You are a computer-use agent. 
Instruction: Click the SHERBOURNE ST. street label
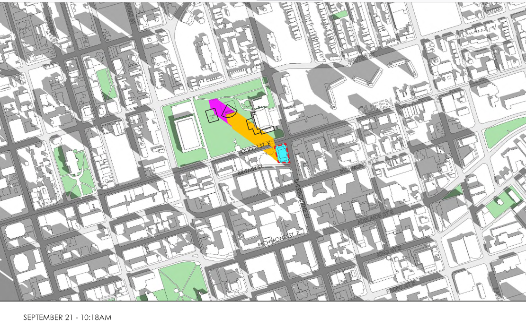point(301,198)
